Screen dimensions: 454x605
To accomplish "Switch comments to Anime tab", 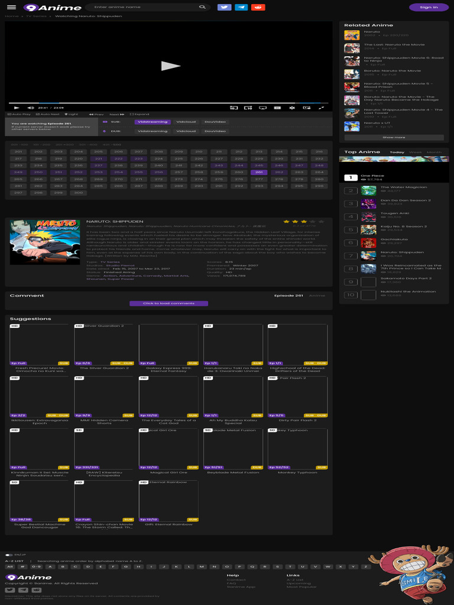I will click(317, 295).
